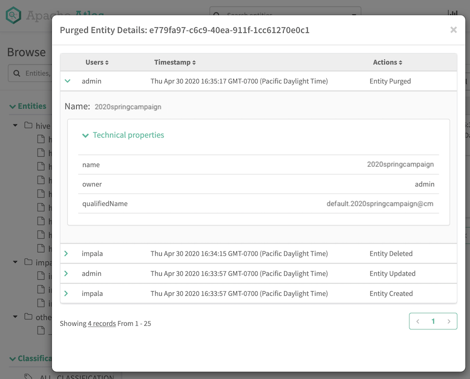Click the 4 records link

(101, 324)
